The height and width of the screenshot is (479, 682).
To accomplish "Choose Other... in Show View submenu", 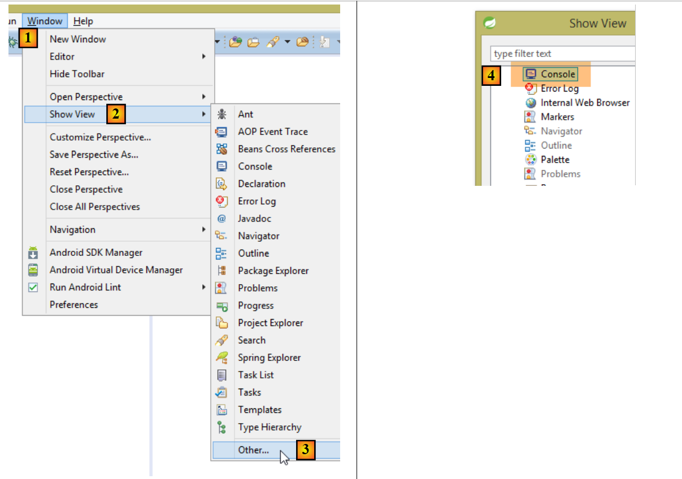I will coord(253,450).
